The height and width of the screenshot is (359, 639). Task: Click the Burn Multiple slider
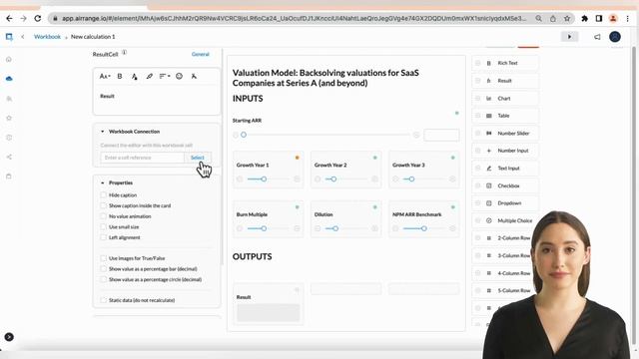[268, 228]
